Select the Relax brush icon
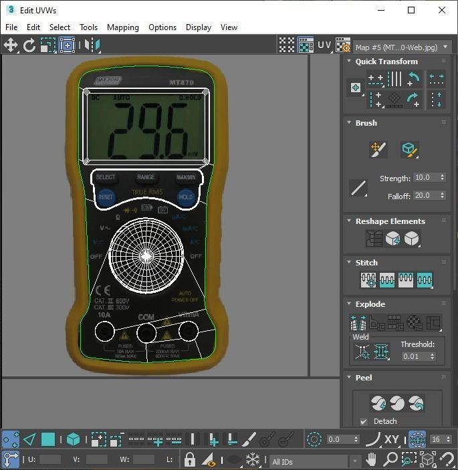Viewport: 458px width, 470px height. 410,149
